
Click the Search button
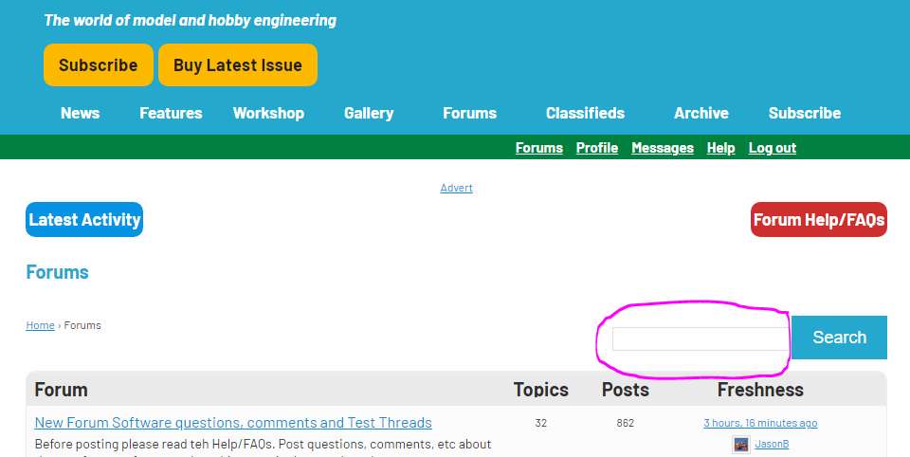pyautogui.click(x=839, y=338)
